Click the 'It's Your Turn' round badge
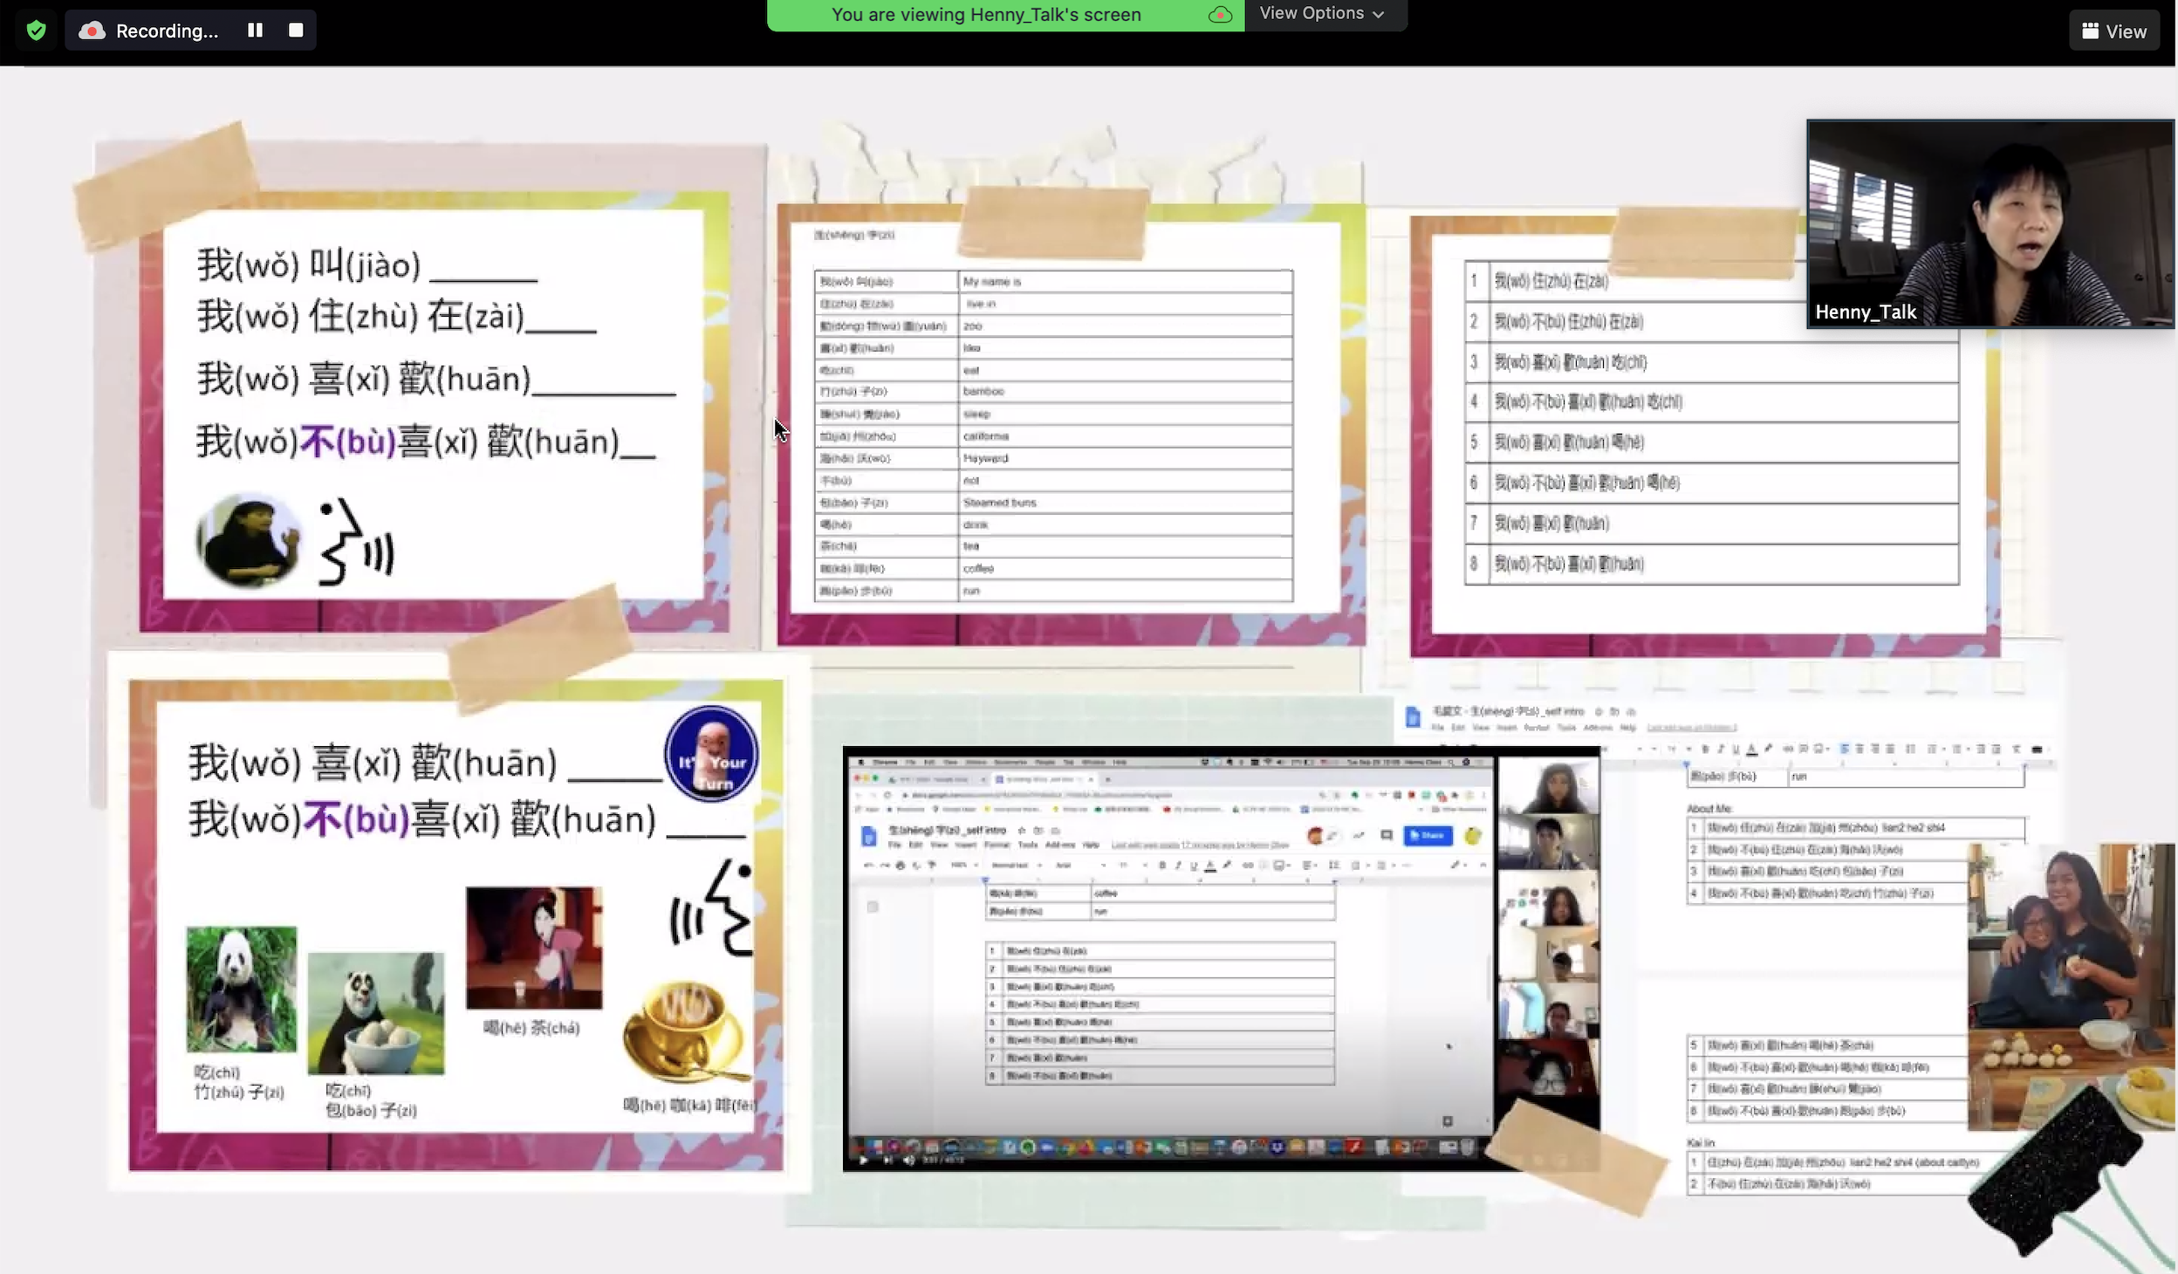The width and height of the screenshot is (2178, 1274). [x=711, y=754]
